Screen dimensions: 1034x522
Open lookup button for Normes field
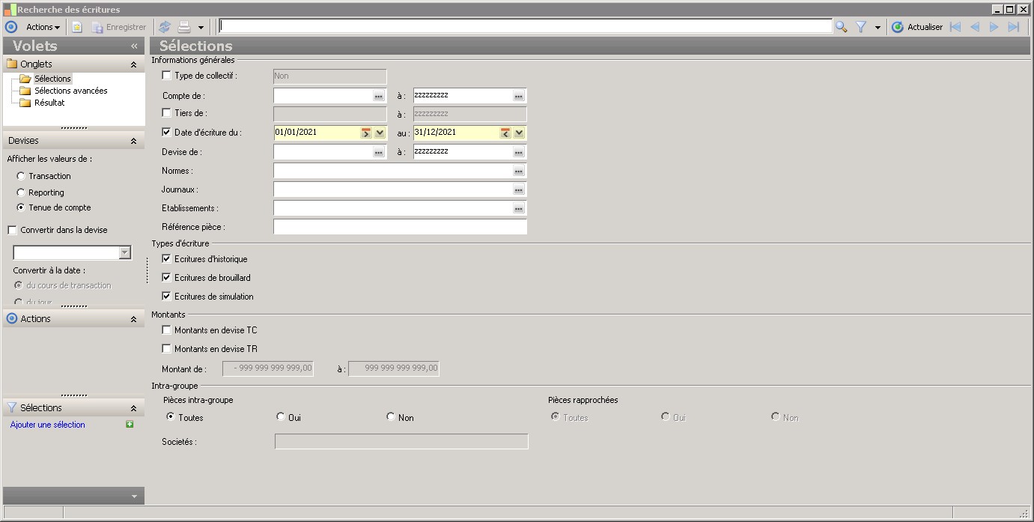[x=519, y=171]
